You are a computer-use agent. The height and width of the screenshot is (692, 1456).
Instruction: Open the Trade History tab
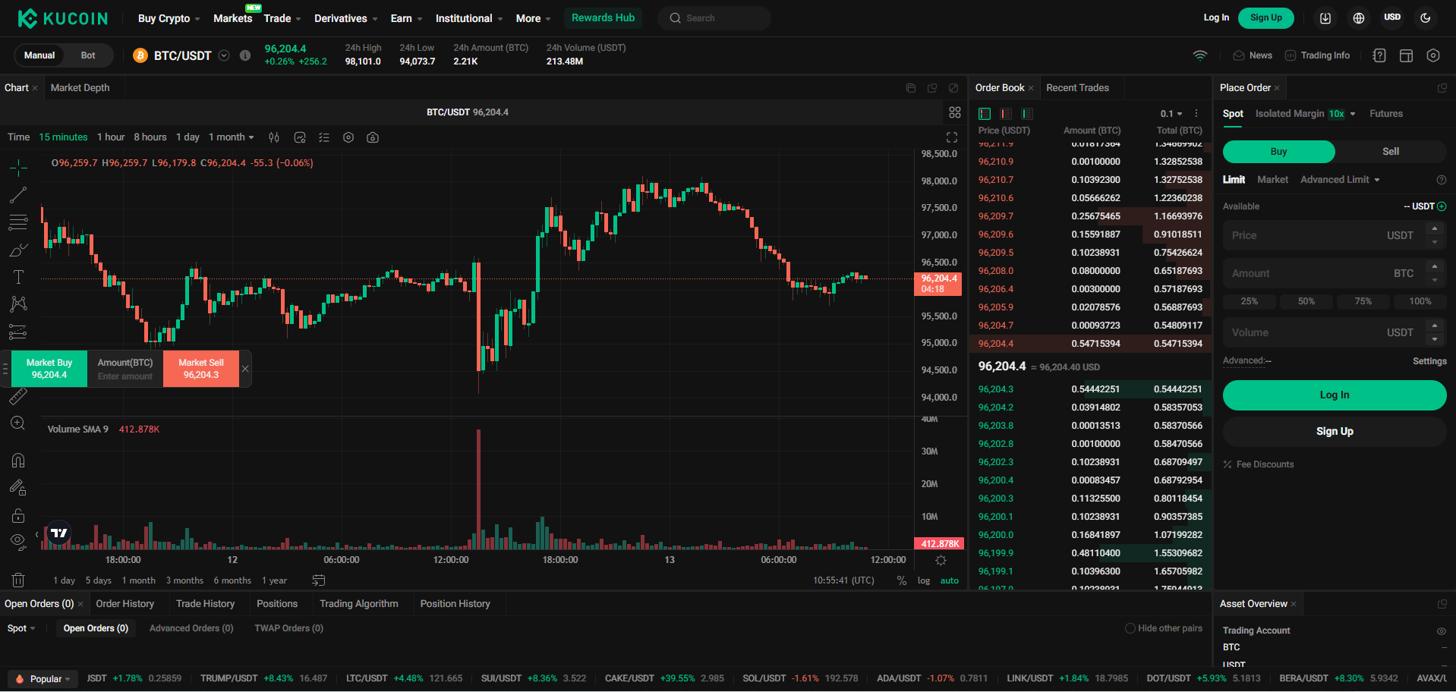pos(205,604)
